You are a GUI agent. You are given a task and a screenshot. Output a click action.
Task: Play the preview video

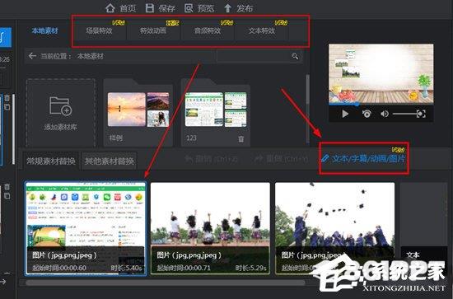point(345,114)
